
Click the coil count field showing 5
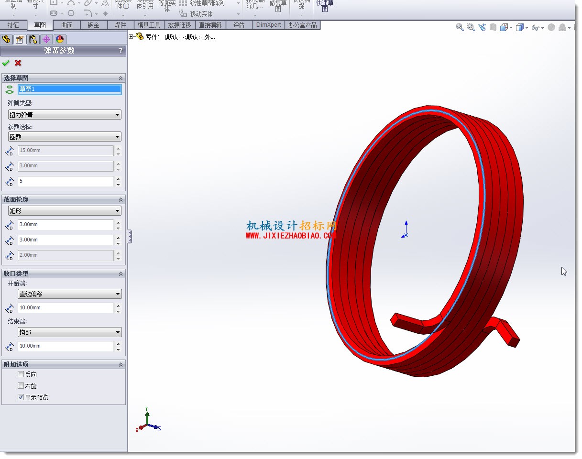tap(66, 181)
